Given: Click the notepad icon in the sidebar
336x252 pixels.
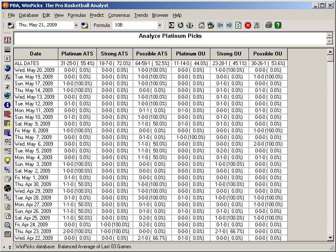Looking at the screenshot, I should pos(8,58).
